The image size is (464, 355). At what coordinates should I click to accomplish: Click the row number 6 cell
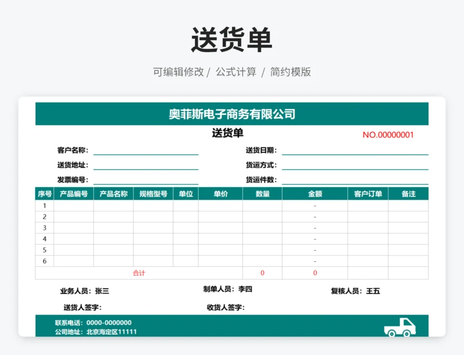point(45,261)
